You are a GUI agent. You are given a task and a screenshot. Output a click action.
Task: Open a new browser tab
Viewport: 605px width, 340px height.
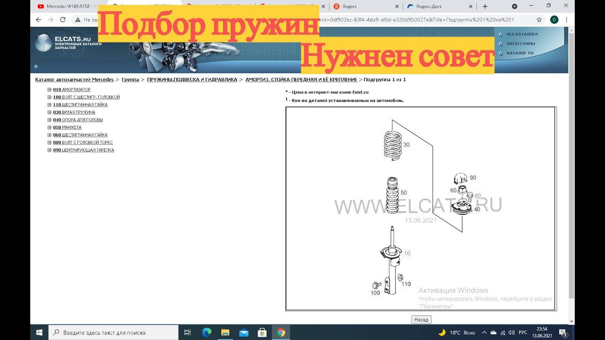[485, 6]
